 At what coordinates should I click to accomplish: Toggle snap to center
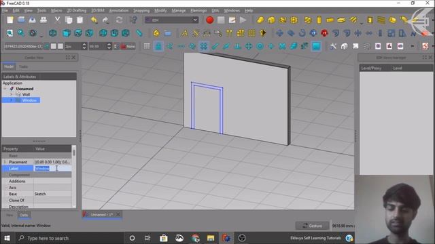point(260,46)
